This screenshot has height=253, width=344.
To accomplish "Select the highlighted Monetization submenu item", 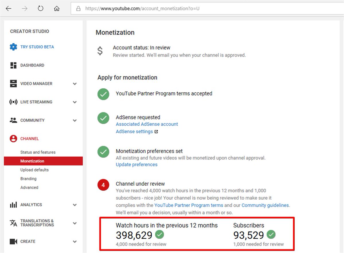I will 43,161.
